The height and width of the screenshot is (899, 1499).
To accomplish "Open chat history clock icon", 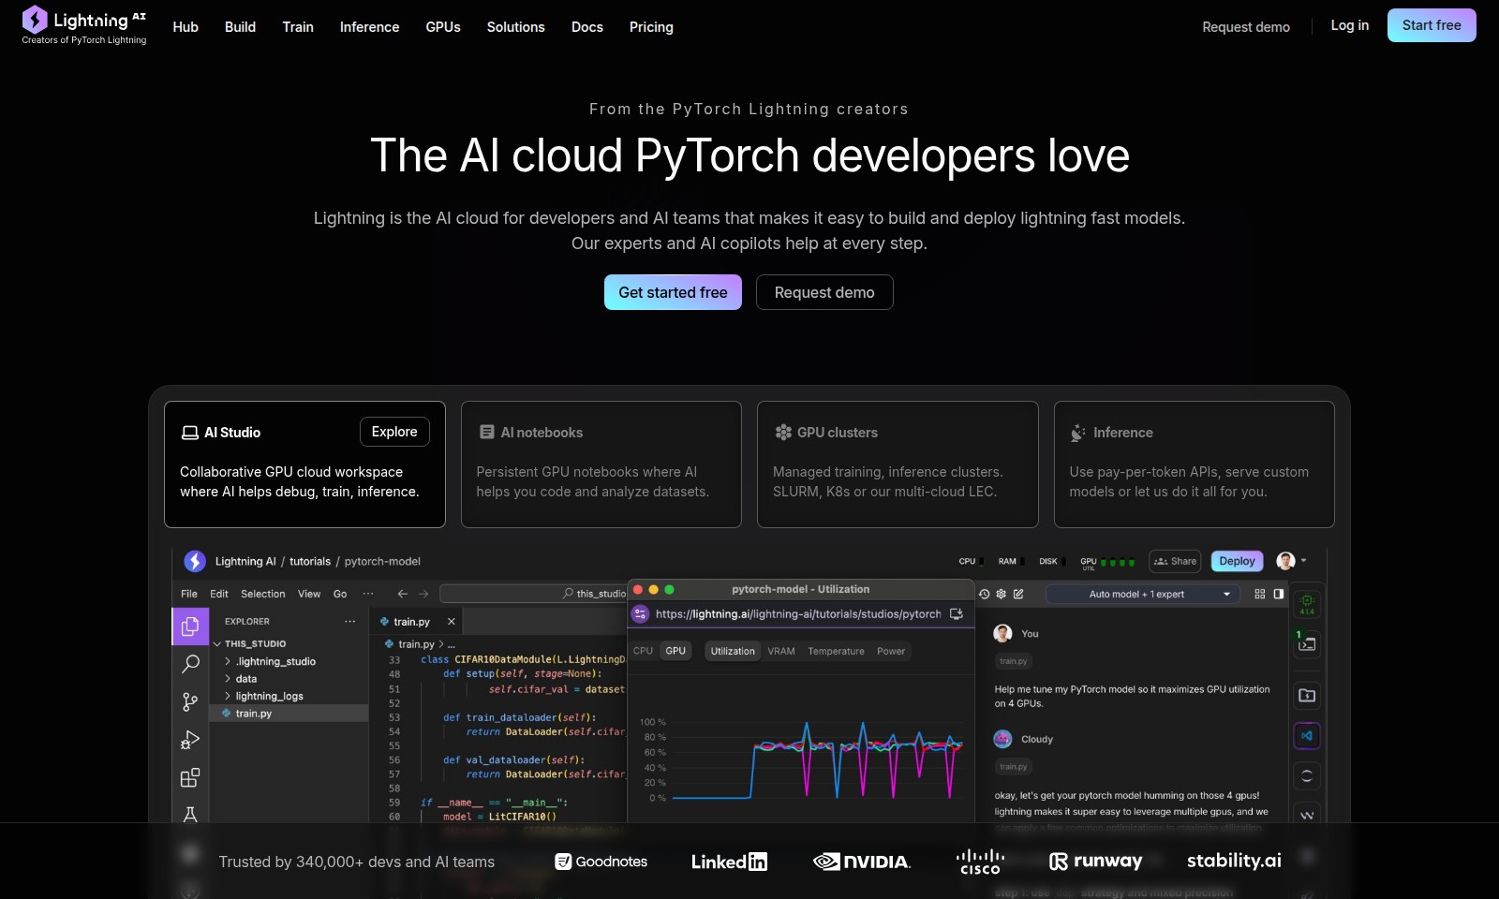I will click(x=985, y=594).
